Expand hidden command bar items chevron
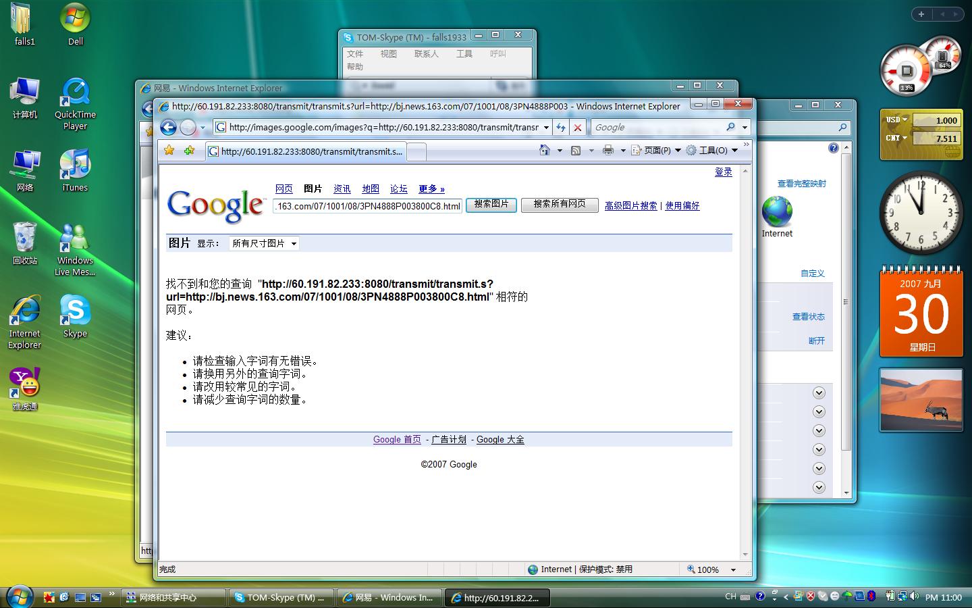The width and height of the screenshot is (972, 608). [746, 145]
